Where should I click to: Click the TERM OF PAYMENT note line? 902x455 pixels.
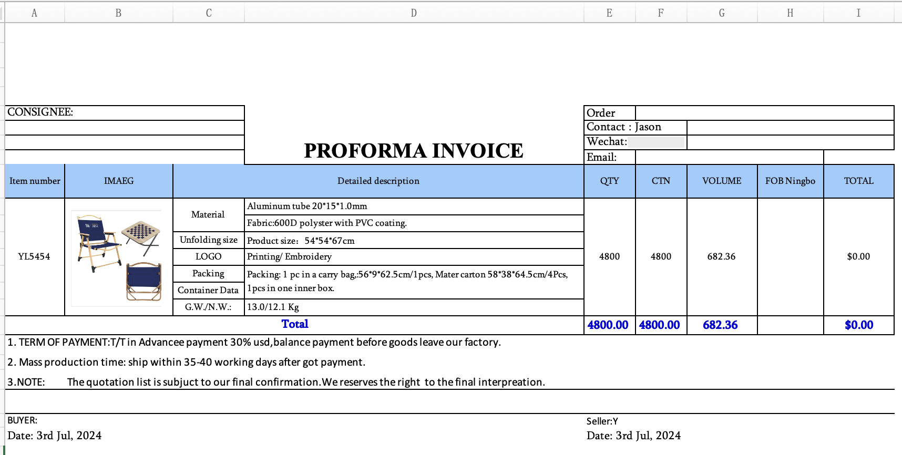pos(254,343)
